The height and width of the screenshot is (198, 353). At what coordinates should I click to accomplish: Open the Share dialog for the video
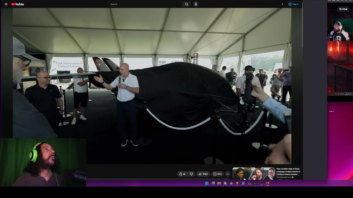click(203, 174)
